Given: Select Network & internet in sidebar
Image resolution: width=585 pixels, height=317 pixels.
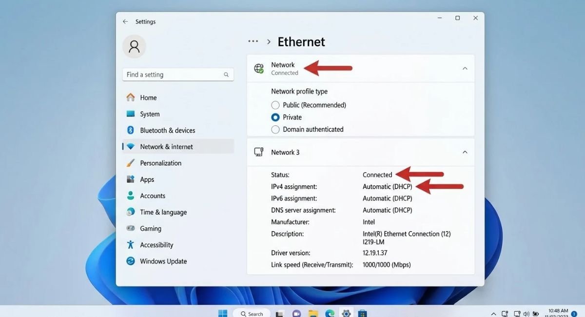Looking at the screenshot, I should pyautogui.click(x=178, y=147).
